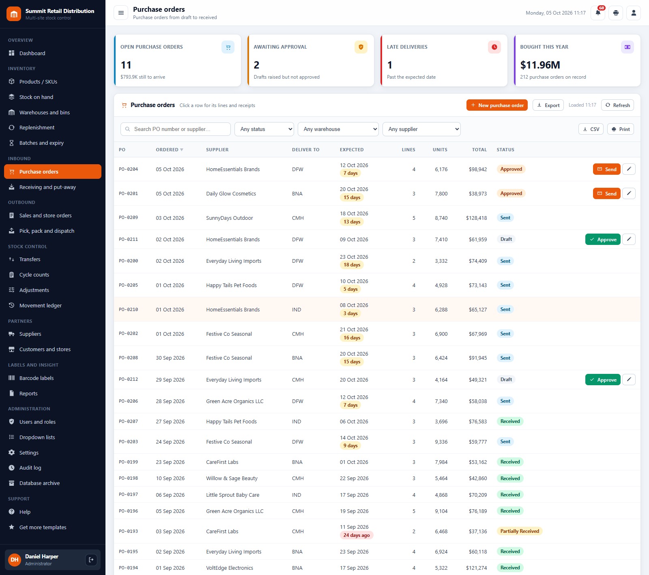Open the Movement ledger page
Image resolution: width=649 pixels, height=575 pixels.
[53, 305]
